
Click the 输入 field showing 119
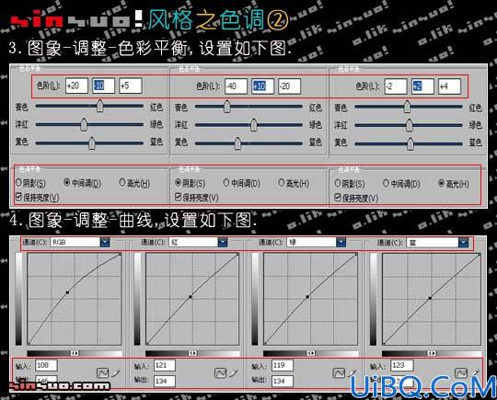pyautogui.click(x=283, y=365)
